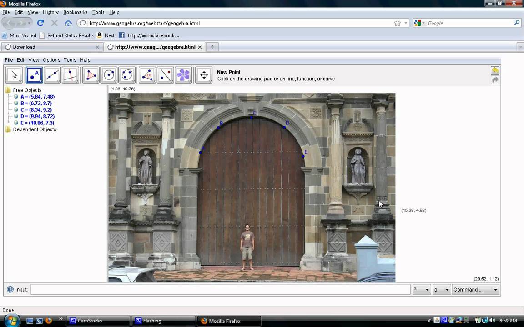Select the Circle with Center tool

click(x=109, y=75)
